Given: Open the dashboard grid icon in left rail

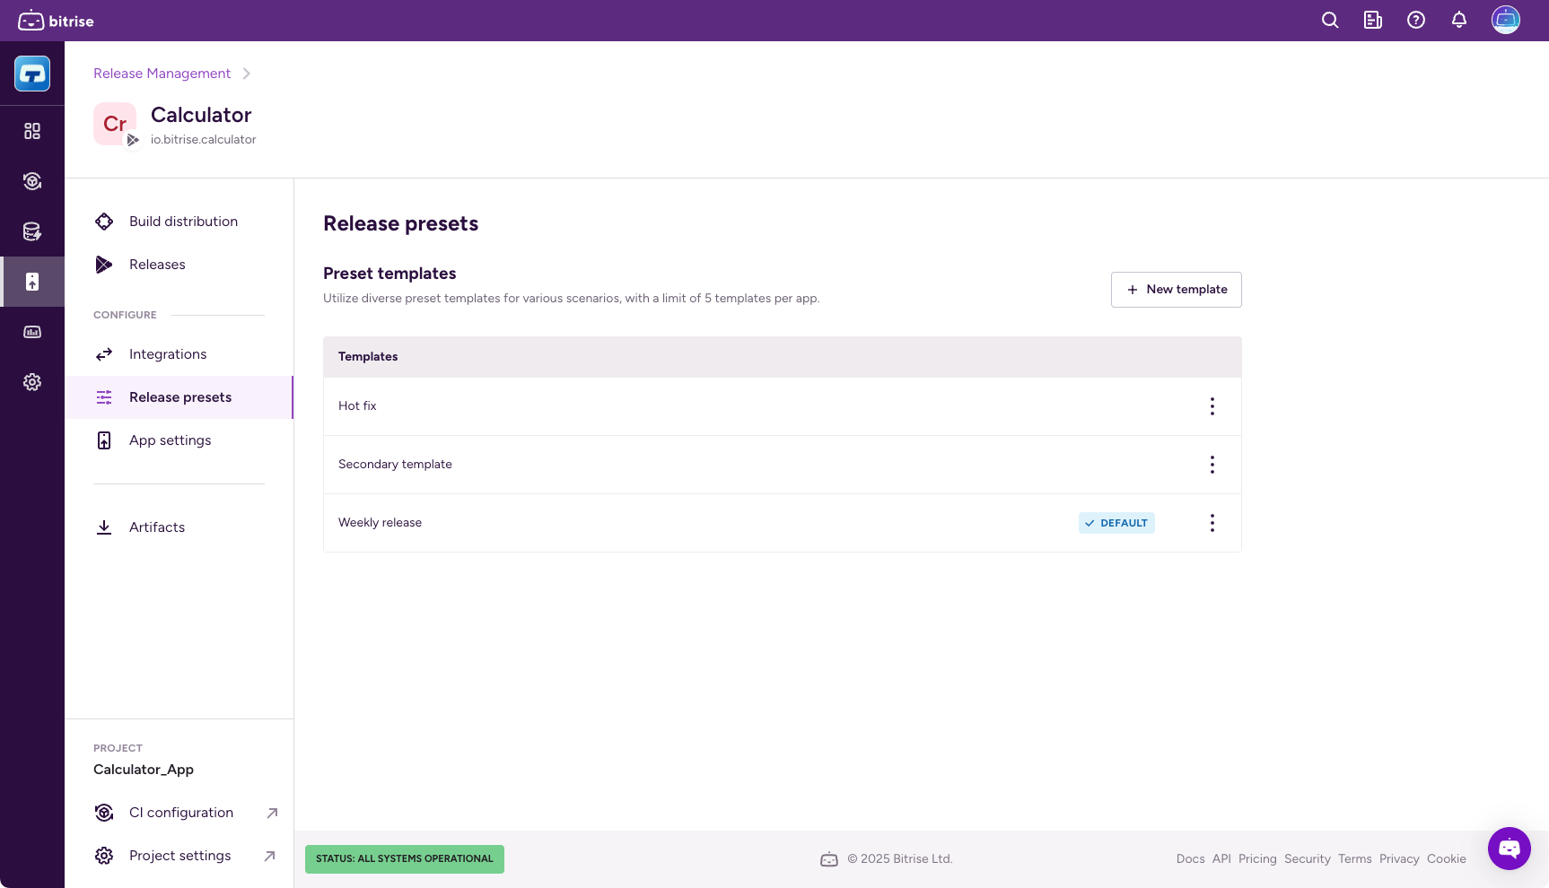Looking at the screenshot, I should [x=32, y=131].
